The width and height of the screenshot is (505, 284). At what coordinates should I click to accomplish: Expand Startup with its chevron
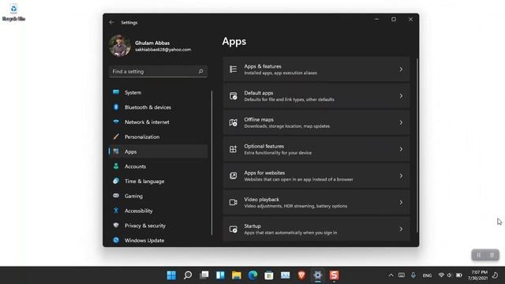[x=401, y=229]
